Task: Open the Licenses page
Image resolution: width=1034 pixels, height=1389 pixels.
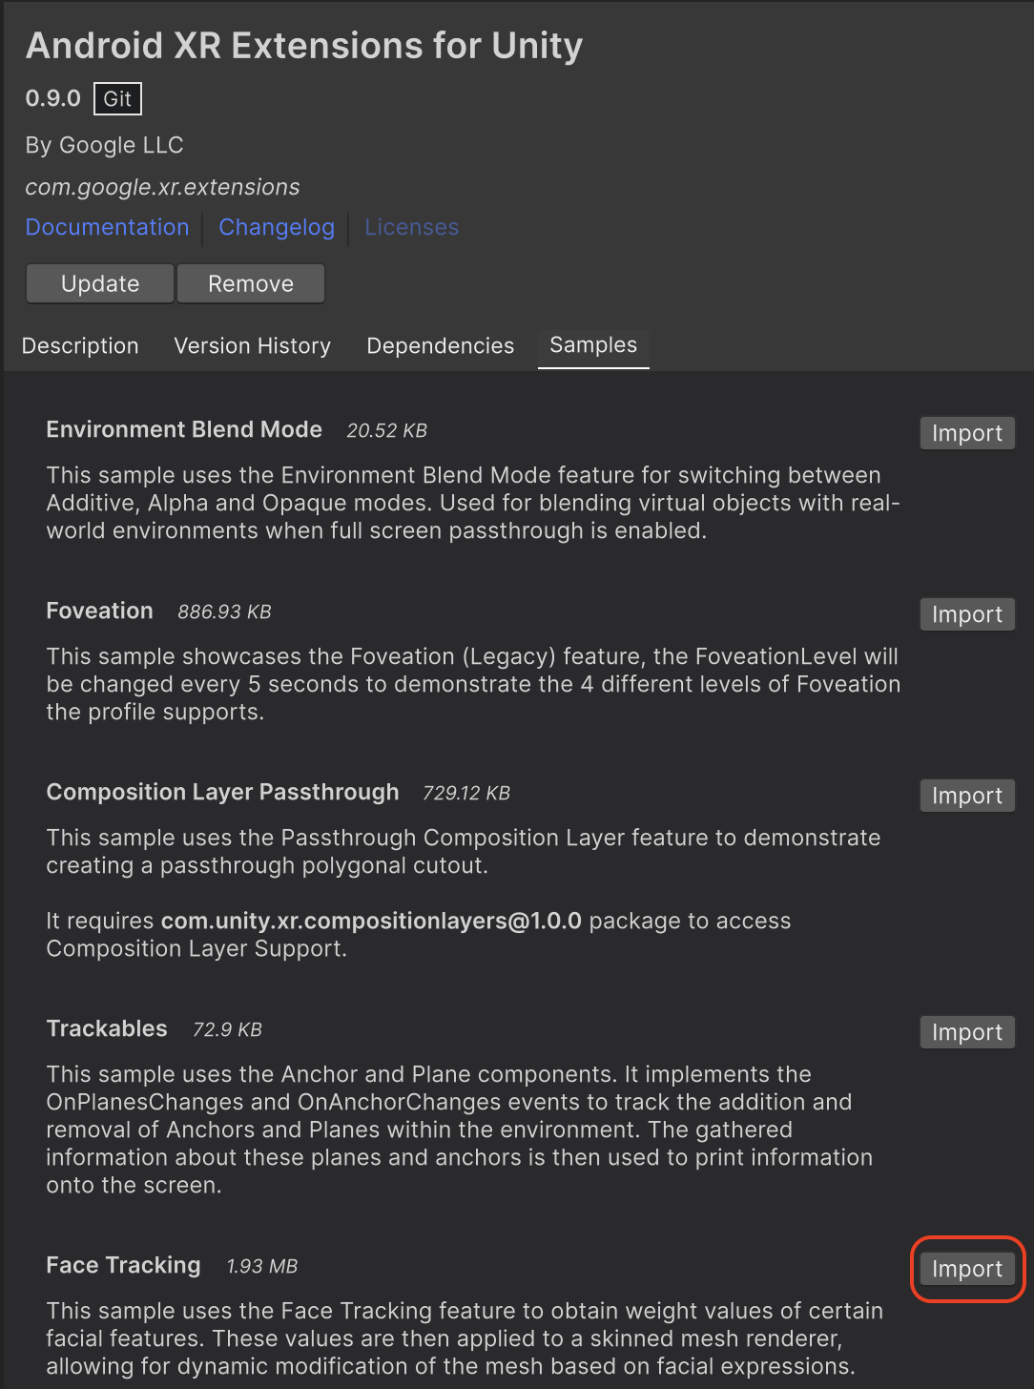Action: 411,227
